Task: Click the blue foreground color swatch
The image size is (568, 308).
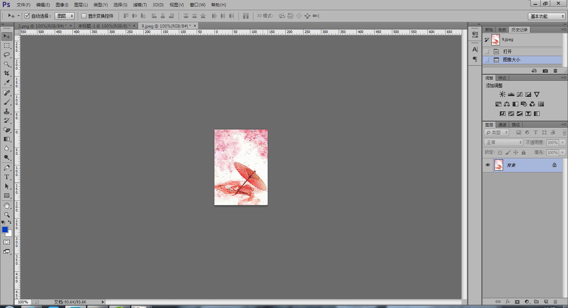Action: pos(5,230)
